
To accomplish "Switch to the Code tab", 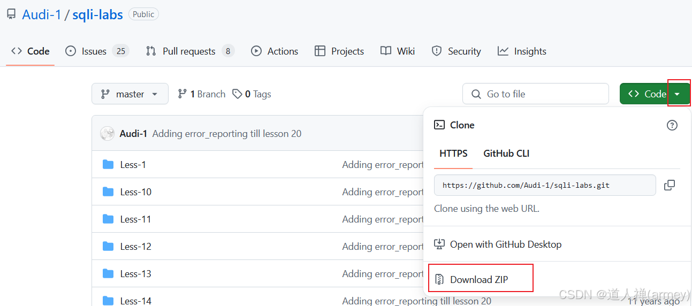I will [31, 51].
